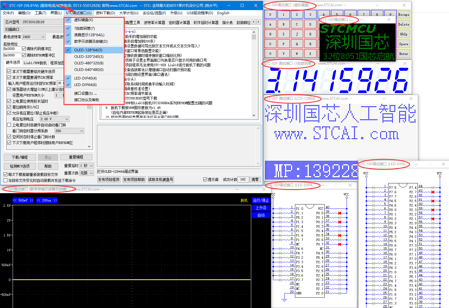Screen dimensions: 449x308
Task: Increase oscilloscope voltage scale with >> beside 500mV
Action: (x=31, y=200)
